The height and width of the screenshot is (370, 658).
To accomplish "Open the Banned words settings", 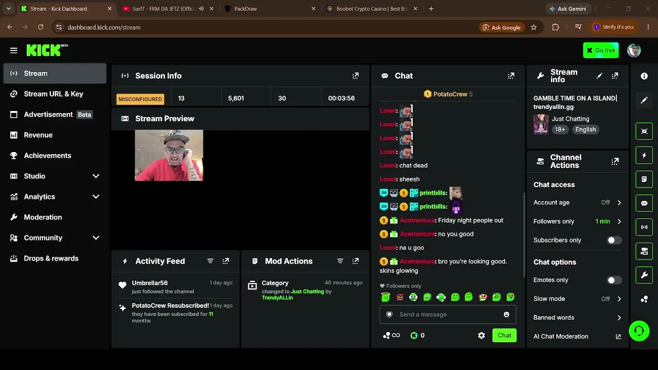I will click(x=577, y=318).
